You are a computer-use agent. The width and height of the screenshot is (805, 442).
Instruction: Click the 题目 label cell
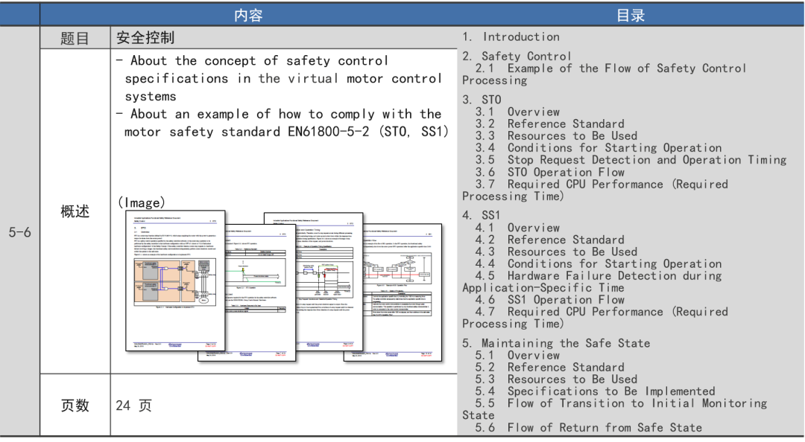75,38
